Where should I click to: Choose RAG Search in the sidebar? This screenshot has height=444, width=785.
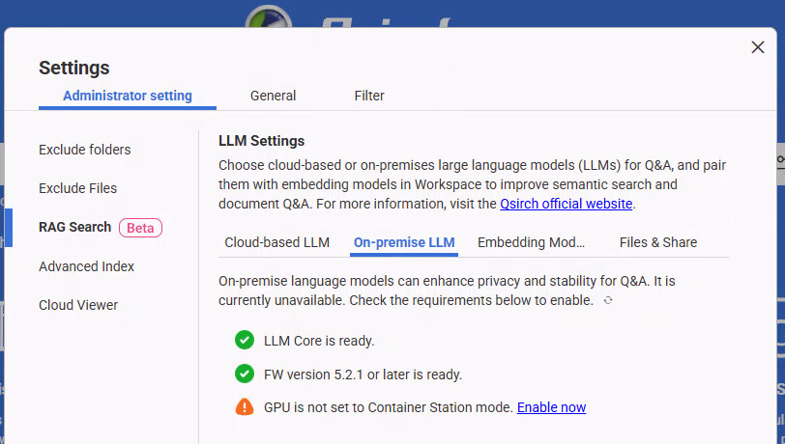[x=75, y=227]
